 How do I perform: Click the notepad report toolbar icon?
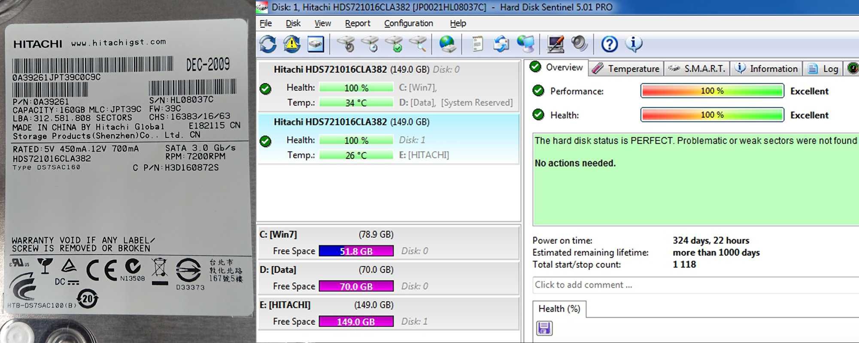click(477, 44)
